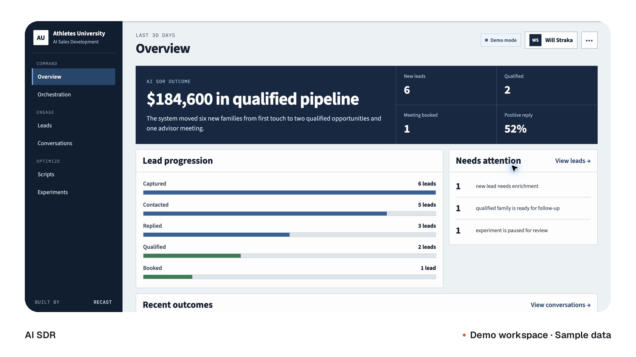Screen dimensions: 636x357
Task: Click the 'Recent outcomes' heading
Action: tap(178, 305)
